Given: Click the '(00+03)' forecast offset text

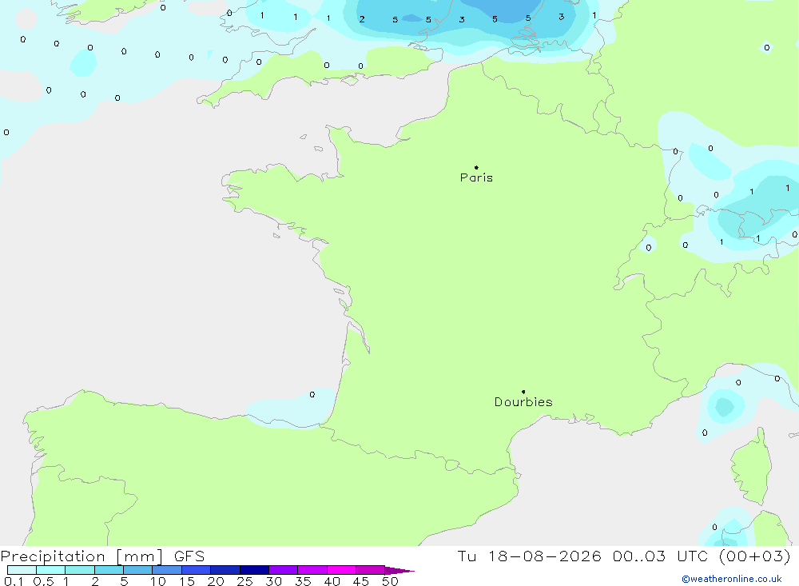Looking at the screenshot, I should [755, 556].
